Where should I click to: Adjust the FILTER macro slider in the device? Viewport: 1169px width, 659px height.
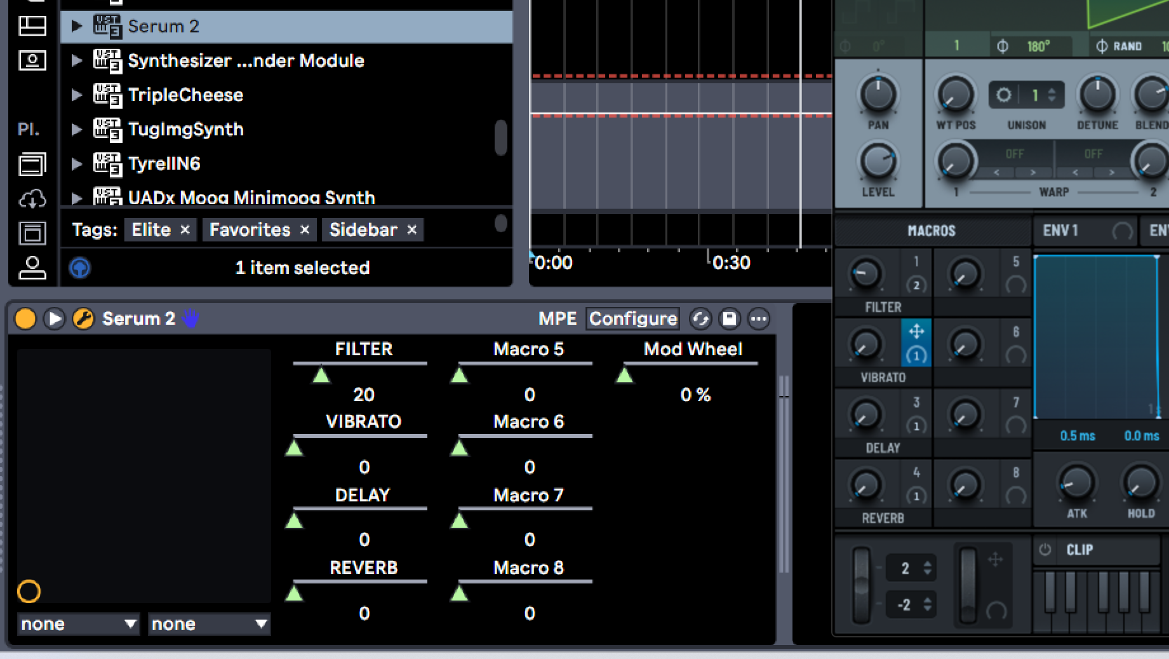tap(360, 372)
